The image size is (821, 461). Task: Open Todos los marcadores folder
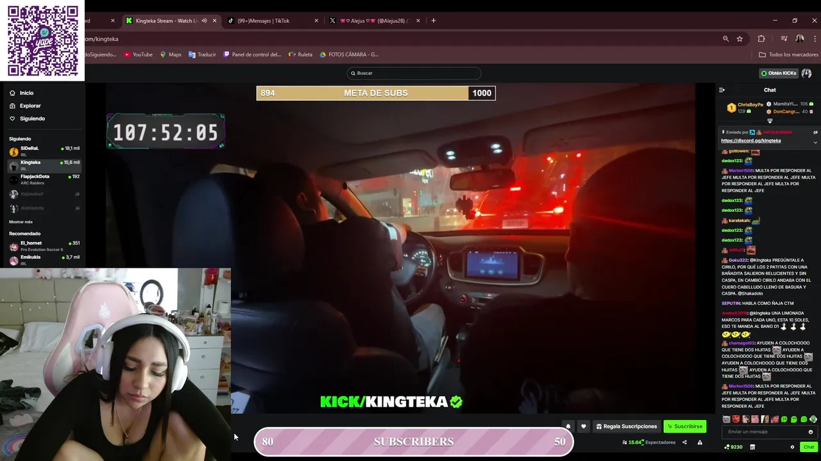coord(788,54)
